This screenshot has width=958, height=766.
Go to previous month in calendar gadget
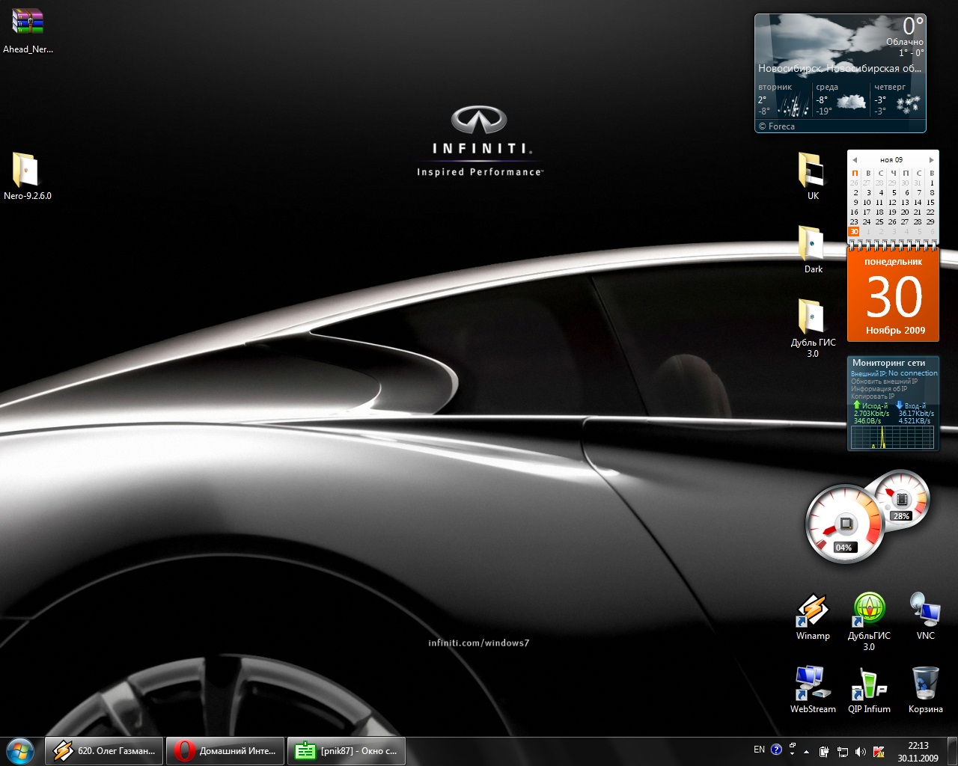point(855,160)
